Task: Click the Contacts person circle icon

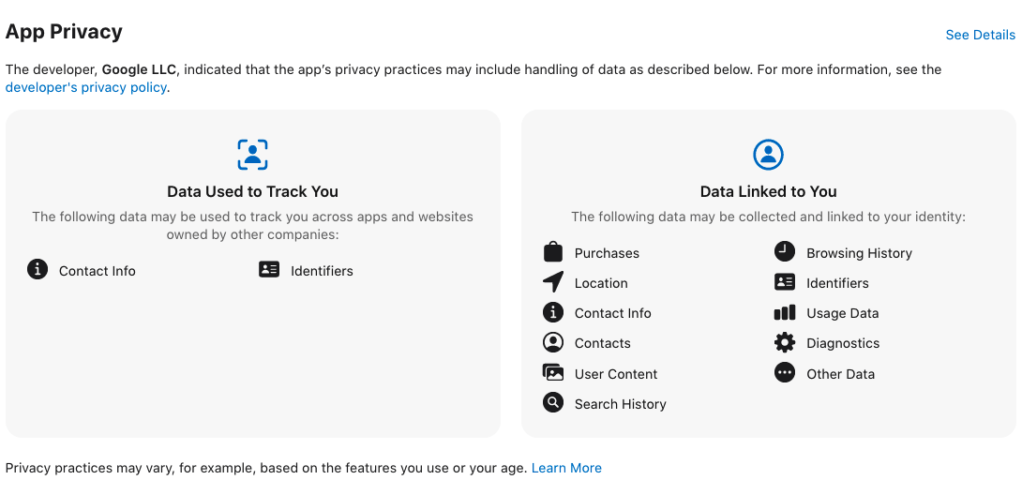Action: pyautogui.click(x=552, y=342)
